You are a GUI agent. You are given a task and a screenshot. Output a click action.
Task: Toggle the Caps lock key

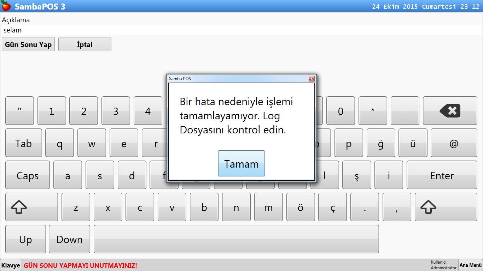point(28,175)
